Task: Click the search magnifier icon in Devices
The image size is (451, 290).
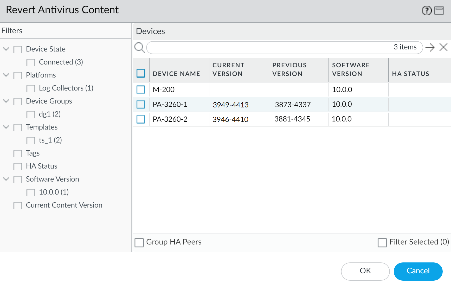Action: [139, 48]
